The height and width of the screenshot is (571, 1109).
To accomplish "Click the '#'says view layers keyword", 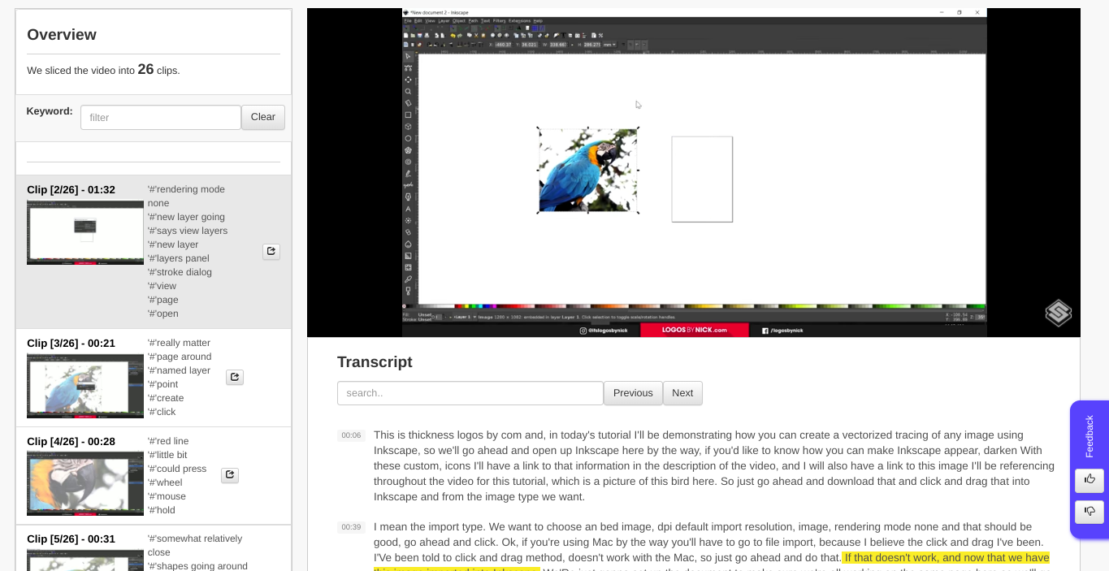I will tap(188, 231).
